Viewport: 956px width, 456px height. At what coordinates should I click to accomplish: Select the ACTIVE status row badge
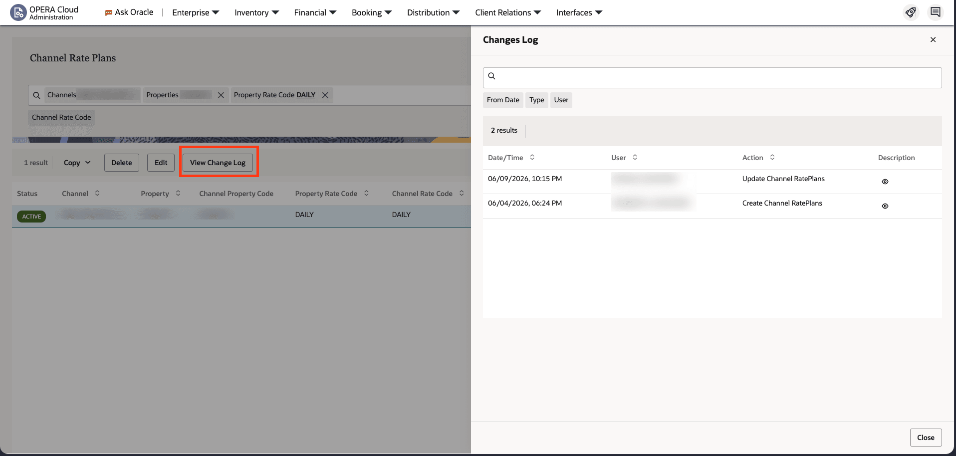(x=31, y=217)
